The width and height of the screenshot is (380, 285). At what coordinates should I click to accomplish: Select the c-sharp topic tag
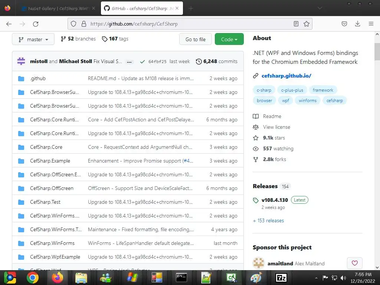point(264,90)
